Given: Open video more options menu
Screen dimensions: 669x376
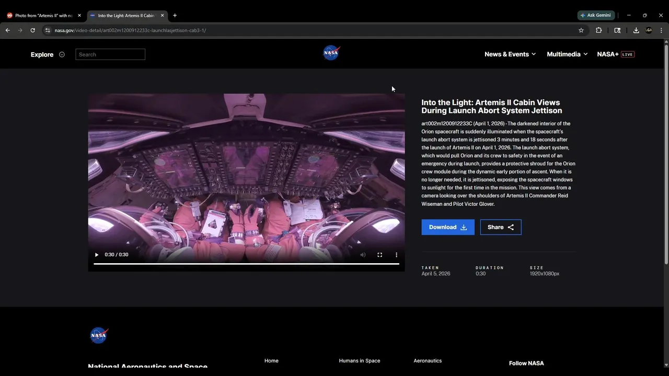Looking at the screenshot, I should (396, 255).
